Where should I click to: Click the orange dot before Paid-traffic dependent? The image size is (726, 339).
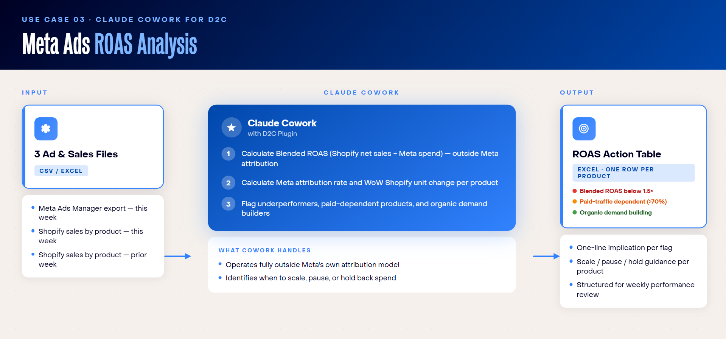pos(575,202)
